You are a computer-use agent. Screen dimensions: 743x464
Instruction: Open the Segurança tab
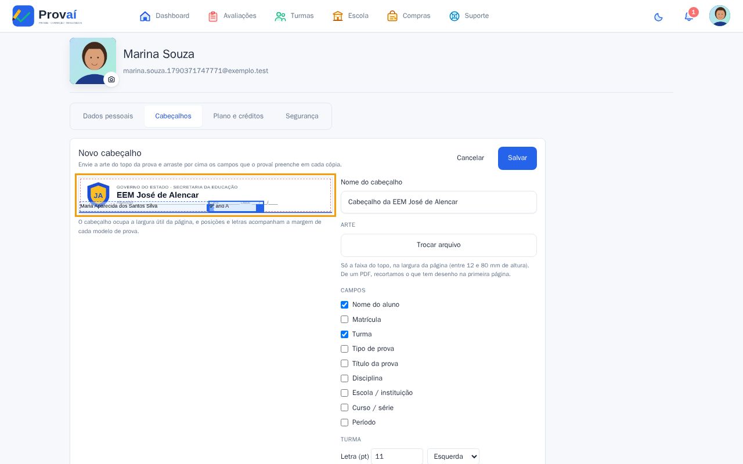302,116
